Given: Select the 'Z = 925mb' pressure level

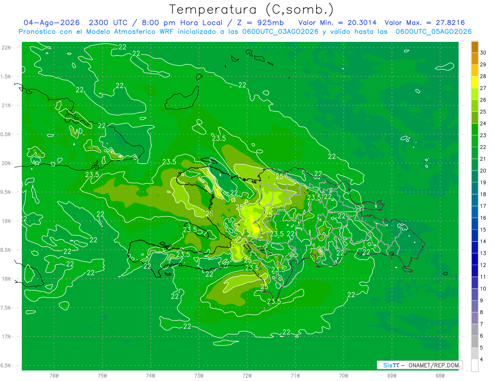Looking at the screenshot, I should pyautogui.click(x=259, y=23).
